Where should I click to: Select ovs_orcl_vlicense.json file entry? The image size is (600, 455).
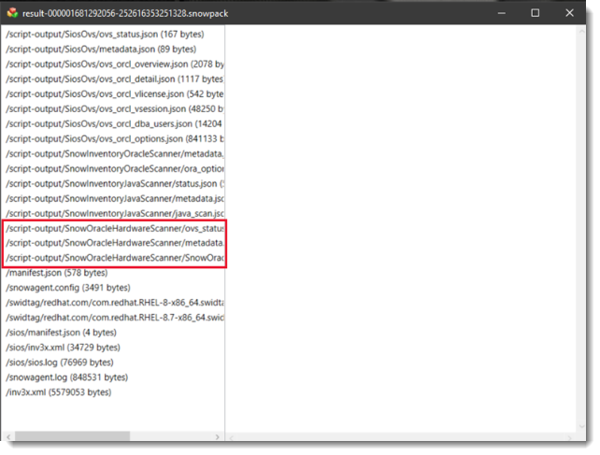pos(115,93)
